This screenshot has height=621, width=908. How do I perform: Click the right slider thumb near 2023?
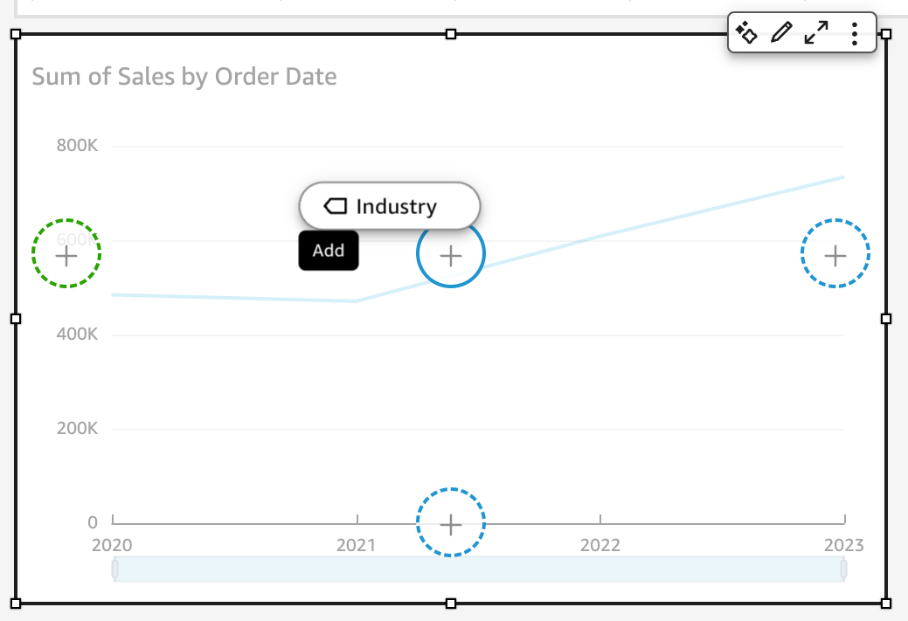(x=842, y=568)
